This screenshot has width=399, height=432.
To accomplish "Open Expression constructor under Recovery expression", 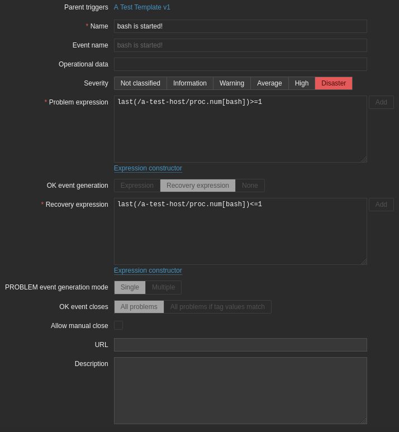I will [x=148, y=270].
